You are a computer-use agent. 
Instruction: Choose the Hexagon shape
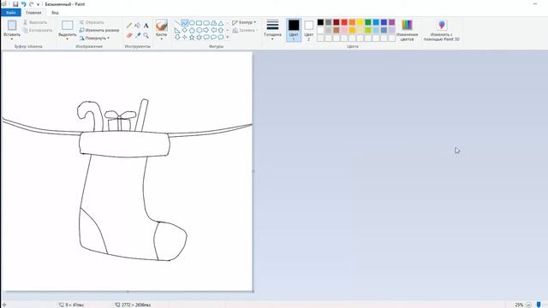coord(200,31)
